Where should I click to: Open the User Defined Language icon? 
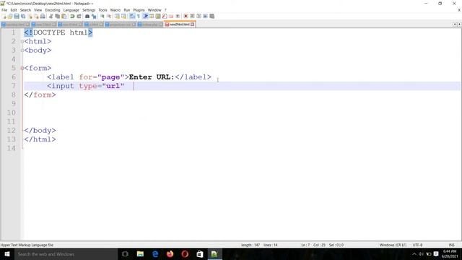152,16
